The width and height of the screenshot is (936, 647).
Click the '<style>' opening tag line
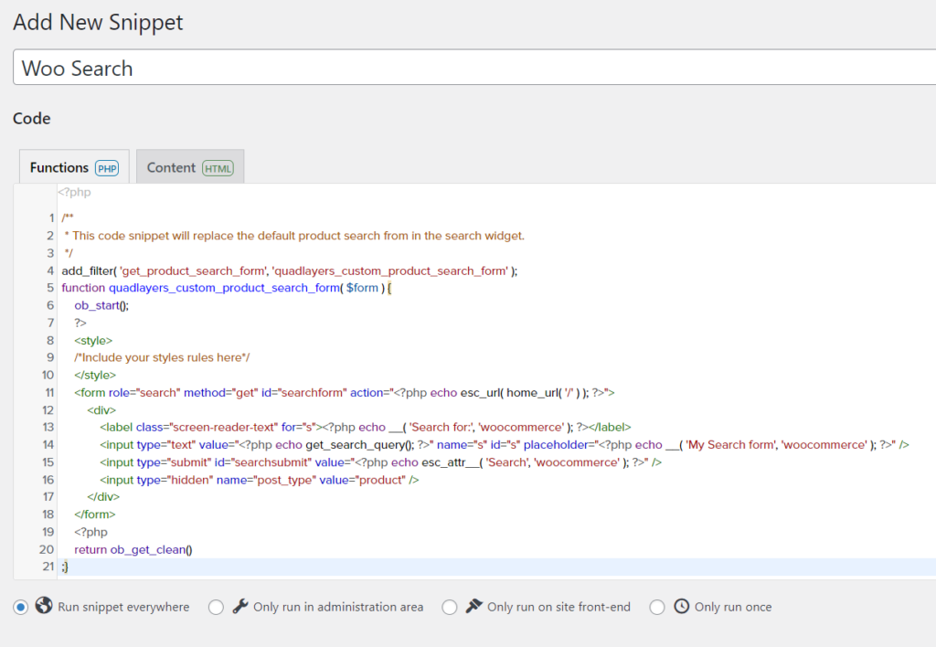(x=93, y=341)
